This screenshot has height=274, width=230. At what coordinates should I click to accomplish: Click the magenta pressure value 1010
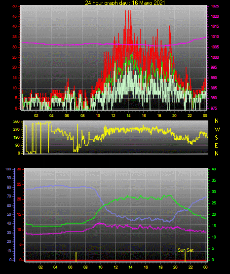click(215, 37)
